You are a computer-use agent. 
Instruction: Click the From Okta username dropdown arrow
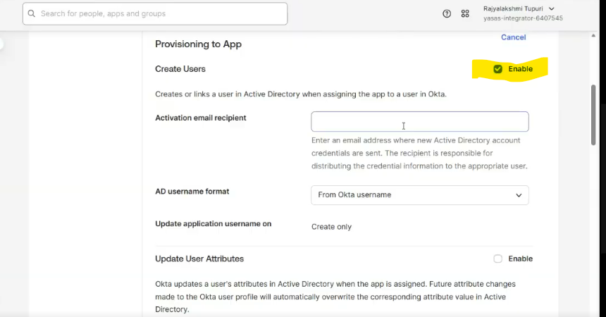[519, 195]
